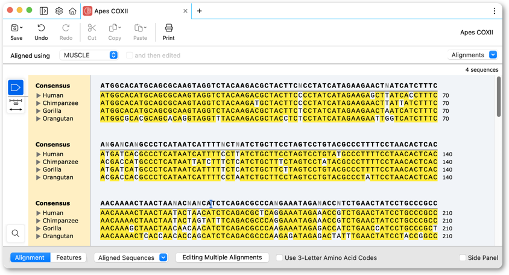Expand Gorilla in the second alignment block
Viewport: 509px width, 275px height.
[39, 170]
